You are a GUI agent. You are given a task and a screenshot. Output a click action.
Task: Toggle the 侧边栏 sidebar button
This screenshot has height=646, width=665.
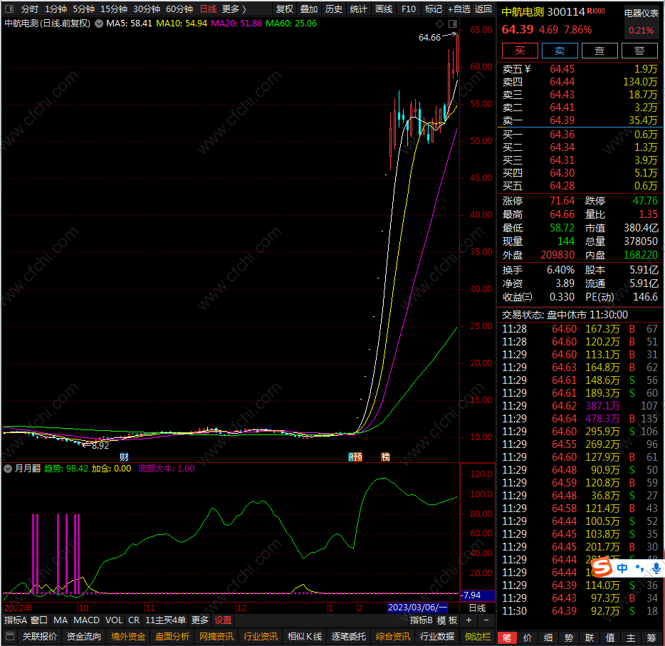pos(478,636)
